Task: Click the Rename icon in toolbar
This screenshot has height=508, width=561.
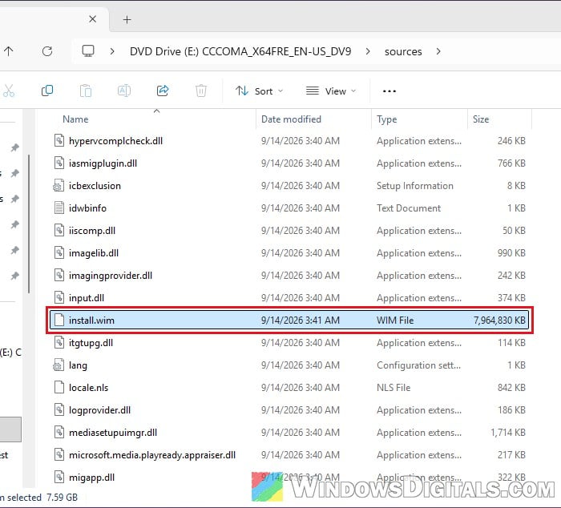Action: 123,91
